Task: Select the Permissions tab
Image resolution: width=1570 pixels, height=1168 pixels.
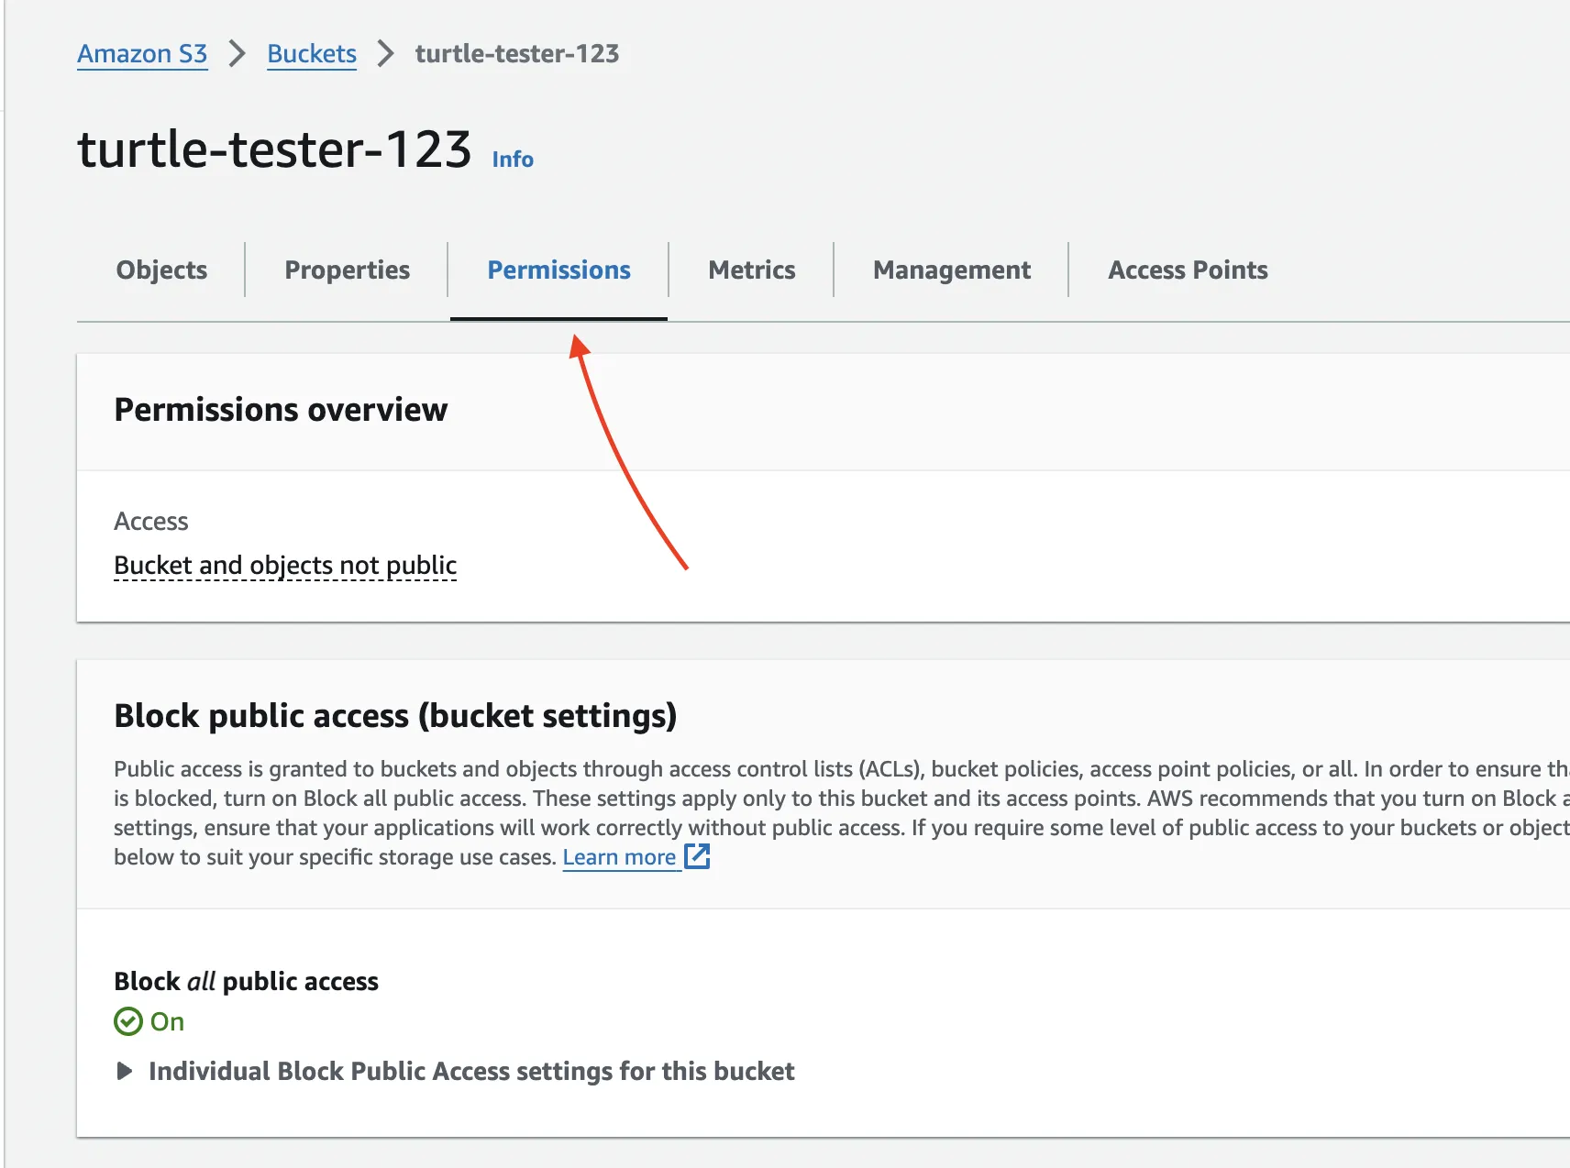Action: click(x=558, y=270)
